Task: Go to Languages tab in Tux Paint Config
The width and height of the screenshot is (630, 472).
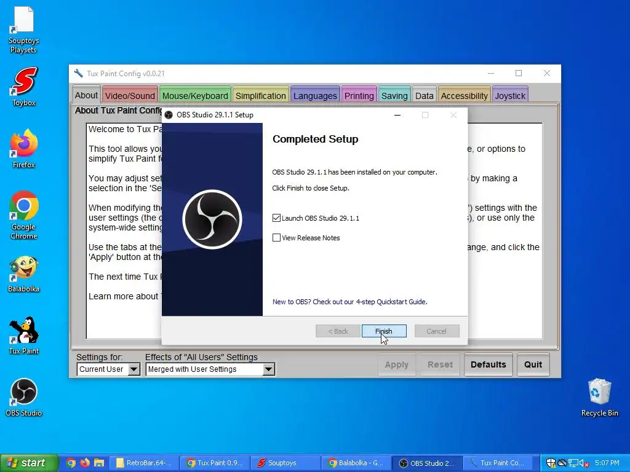Action: (x=315, y=95)
